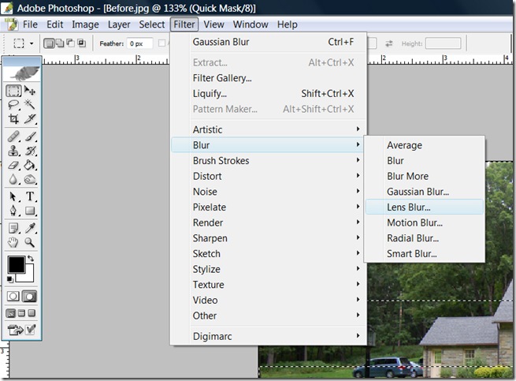The height and width of the screenshot is (381, 516).
Task: Choose Subtract from Selection mode
Action: tap(70, 43)
